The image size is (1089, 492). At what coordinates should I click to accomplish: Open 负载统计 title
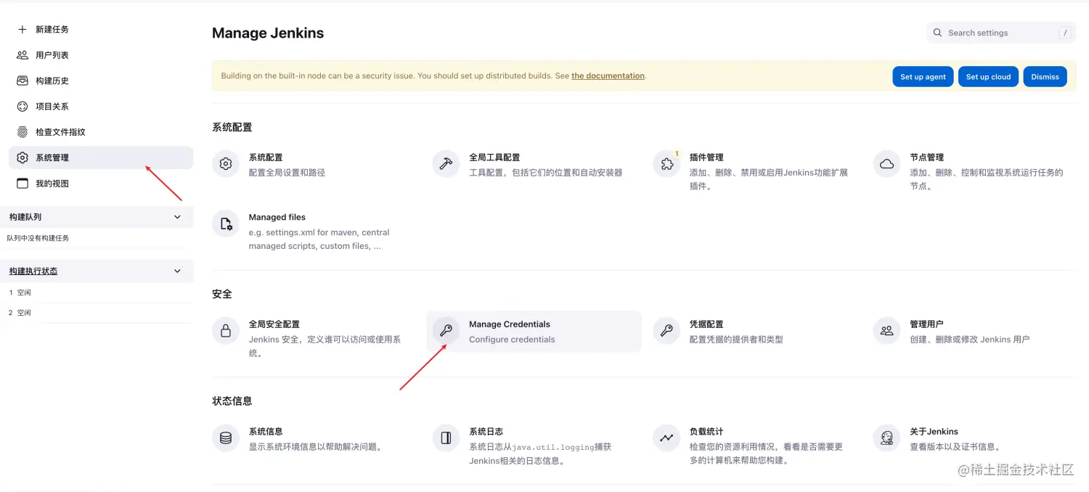click(706, 431)
